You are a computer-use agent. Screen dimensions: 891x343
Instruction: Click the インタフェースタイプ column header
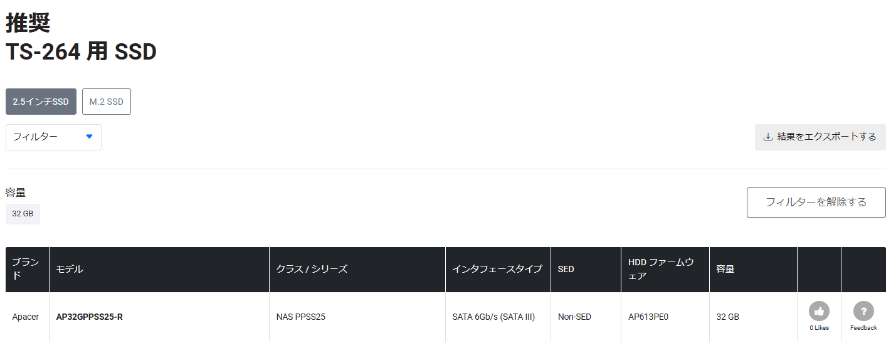(x=498, y=269)
